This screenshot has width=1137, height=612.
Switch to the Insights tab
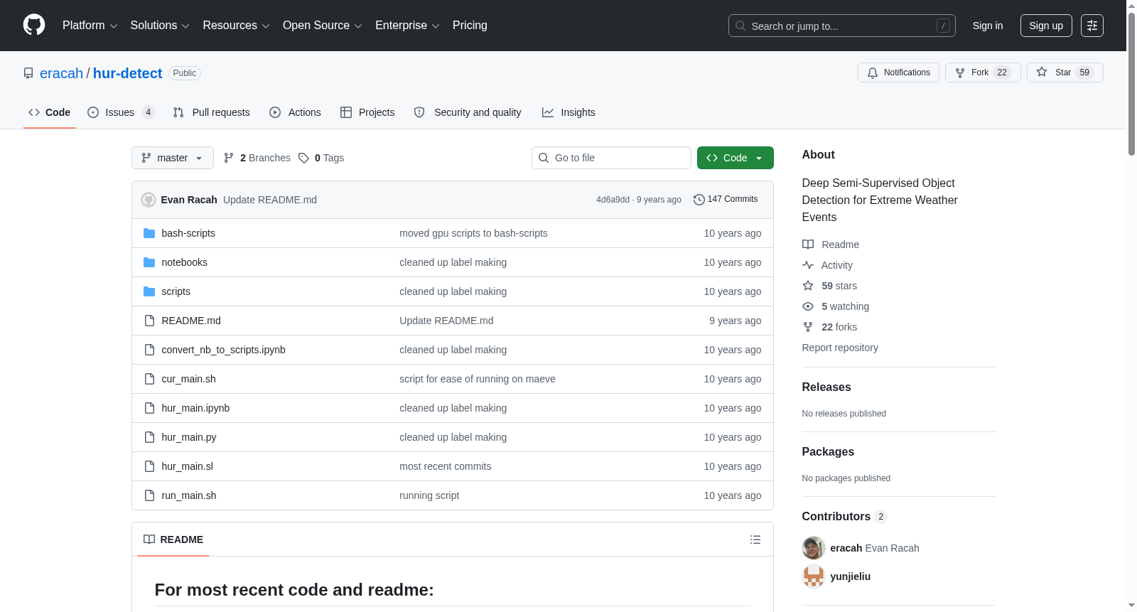click(x=568, y=112)
